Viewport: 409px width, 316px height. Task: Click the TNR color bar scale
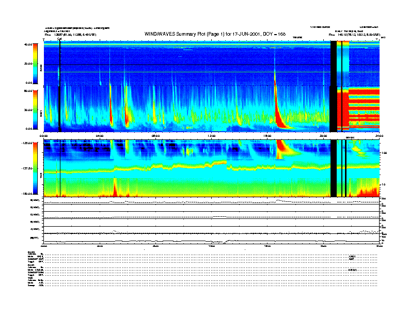(x=35, y=168)
